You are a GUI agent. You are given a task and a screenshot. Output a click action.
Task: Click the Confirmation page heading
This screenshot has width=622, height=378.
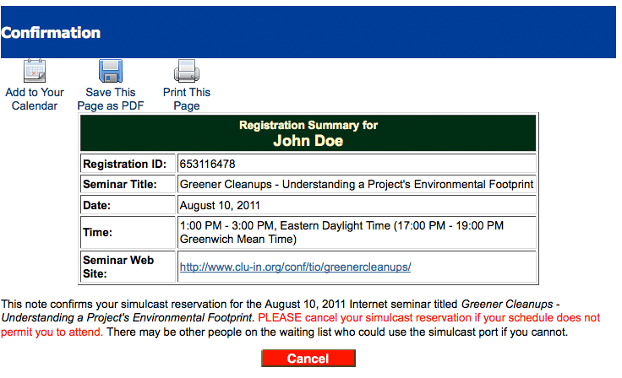(x=51, y=33)
